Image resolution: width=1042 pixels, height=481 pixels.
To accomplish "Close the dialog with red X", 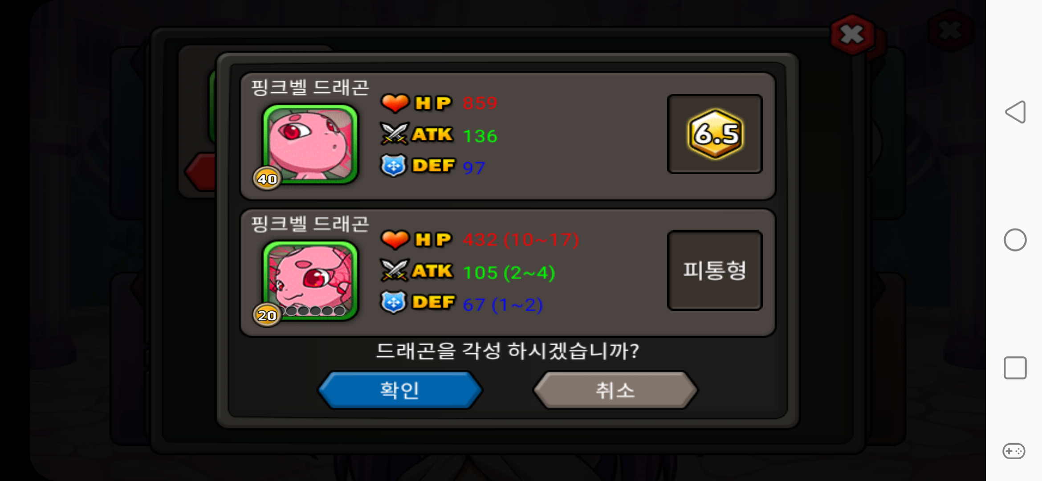I will (852, 35).
